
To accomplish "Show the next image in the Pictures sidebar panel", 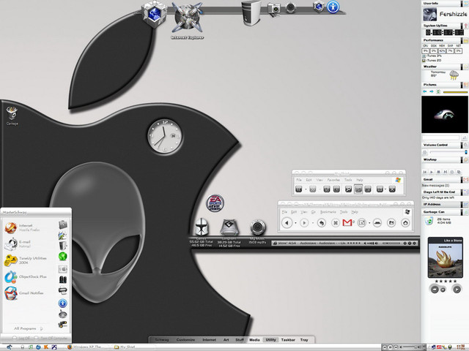I will (x=432, y=91).
